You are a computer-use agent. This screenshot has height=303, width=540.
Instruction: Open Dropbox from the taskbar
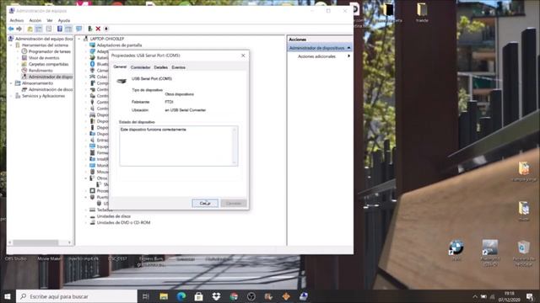coord(216,296)
